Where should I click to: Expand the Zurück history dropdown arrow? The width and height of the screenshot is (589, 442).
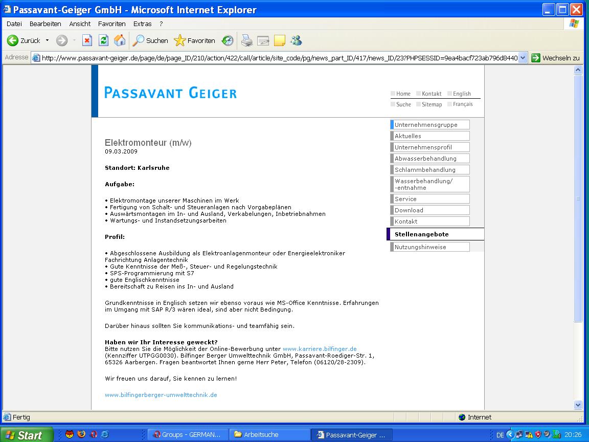(x=47, y=40)
